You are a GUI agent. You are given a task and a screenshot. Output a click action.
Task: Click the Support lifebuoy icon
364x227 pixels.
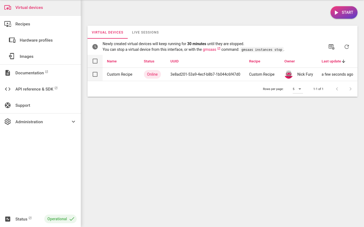pyautogui.click(x=8, y=105)
